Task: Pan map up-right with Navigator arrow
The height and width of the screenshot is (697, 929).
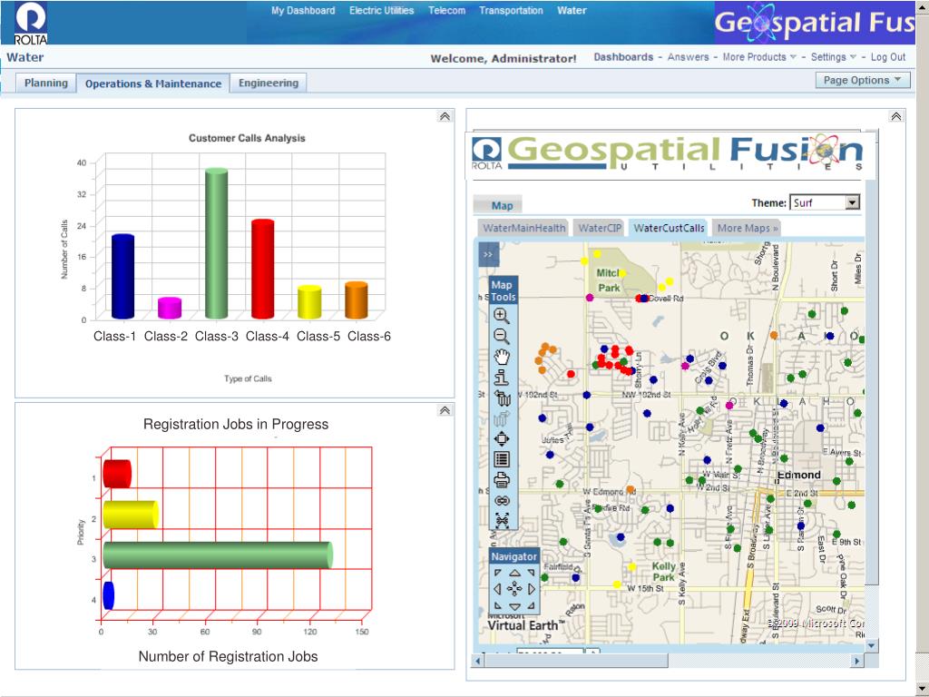Action: pos(532,573)
